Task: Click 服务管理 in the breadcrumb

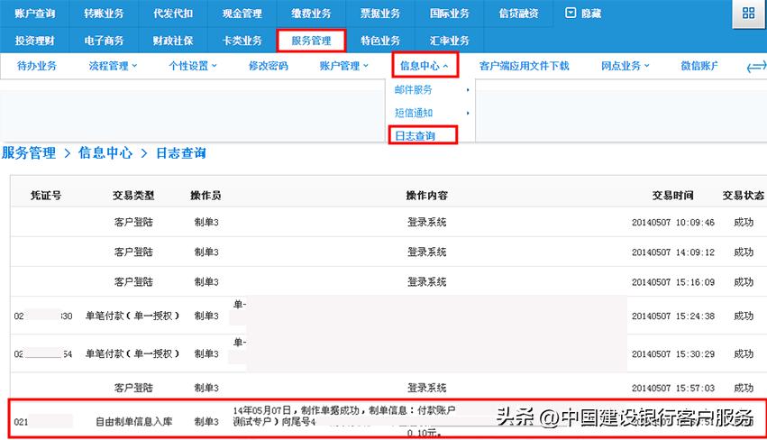Action: [x=29, y=153]
